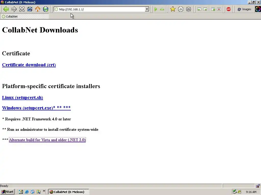Click the magnifier Quick Launch icon
Image resolution: width=261 pixels, height=195 pixels.
click(x=38, y=192)
